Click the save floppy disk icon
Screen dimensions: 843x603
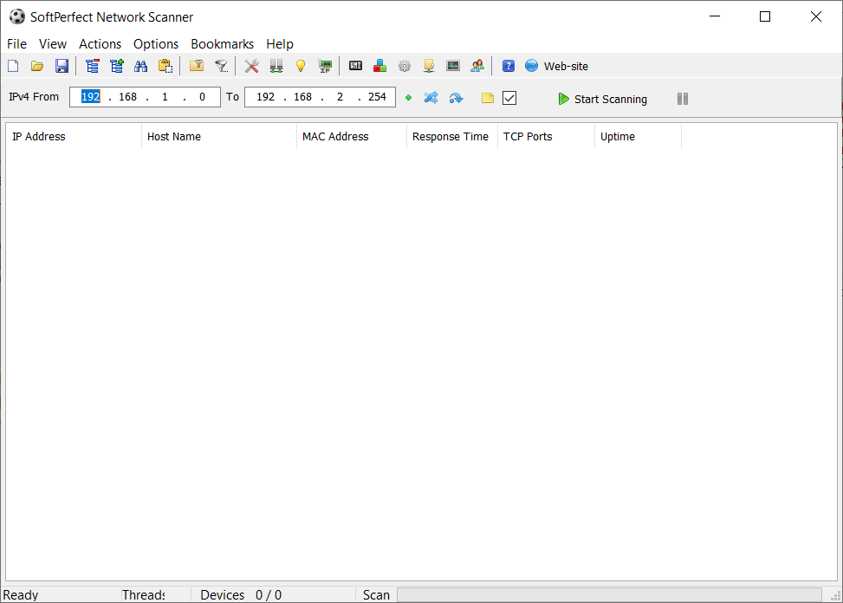[x=62, y=66]
